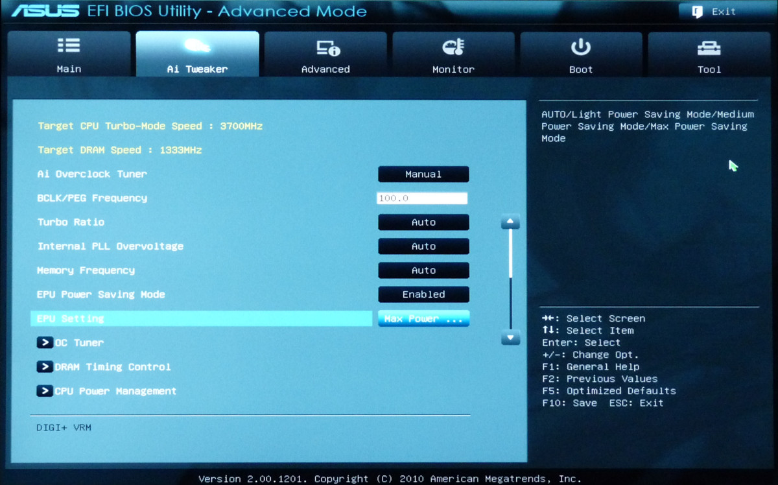
Task: Click Target DRAM Speed 1333MHz text
Action: [119, 150]
